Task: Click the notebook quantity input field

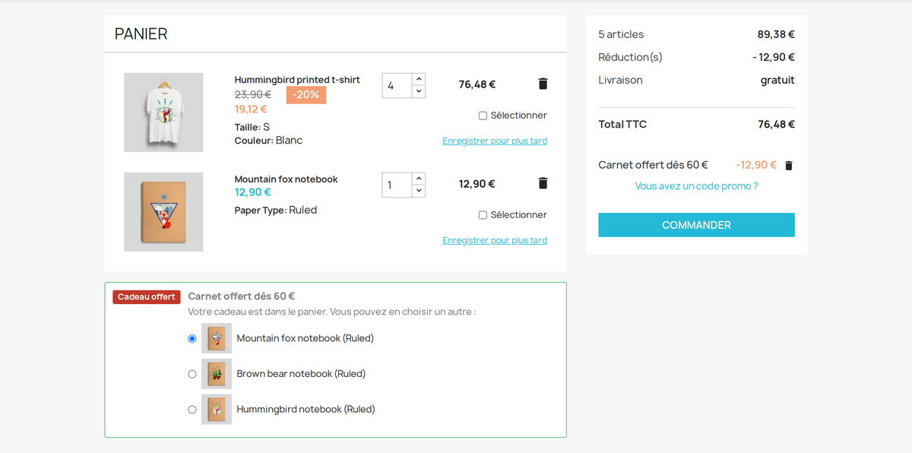Action: pyautogui.click(x=397, y=185)
